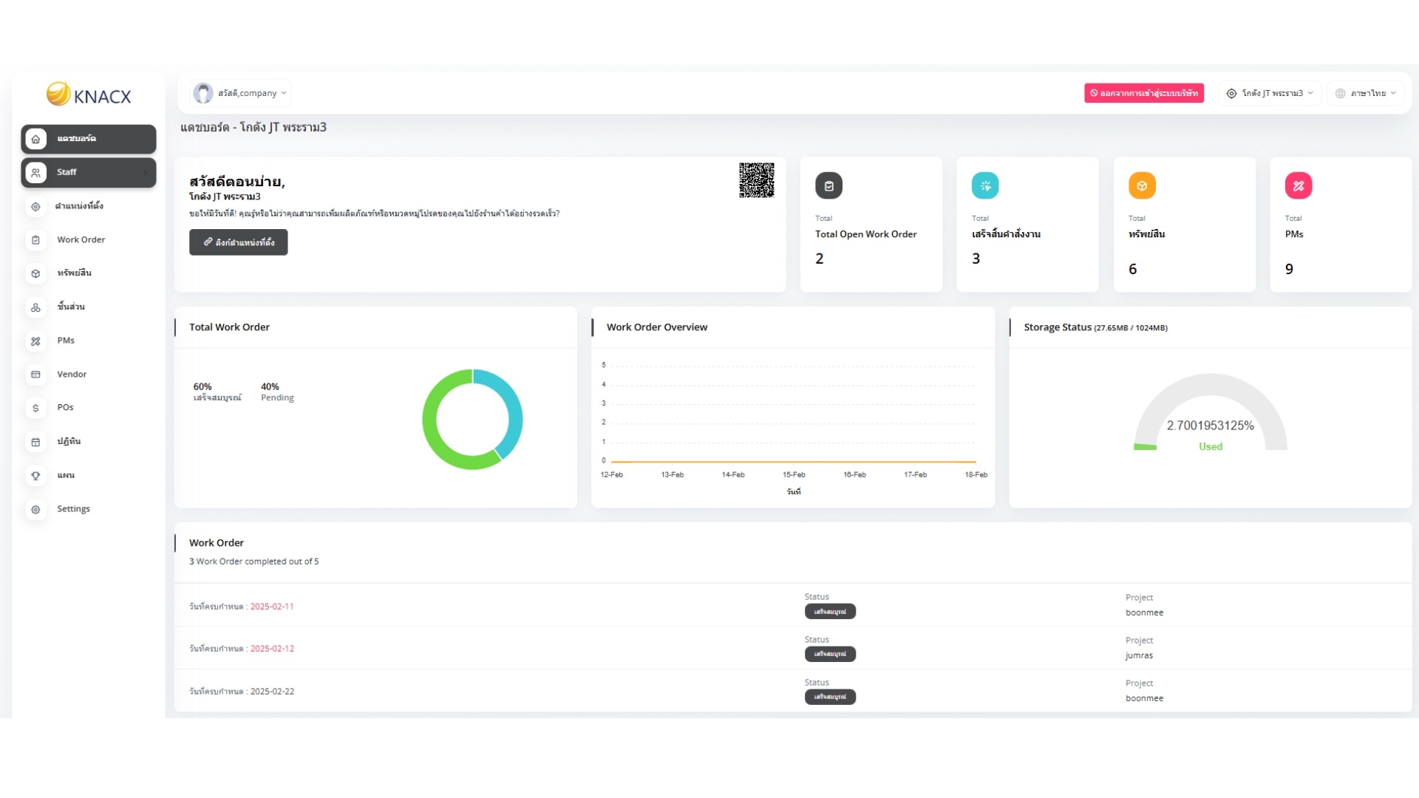The image size is (1419, 798).
Task: Click the Total Open Work Order clipboard icon
Action: pos(828,186)
